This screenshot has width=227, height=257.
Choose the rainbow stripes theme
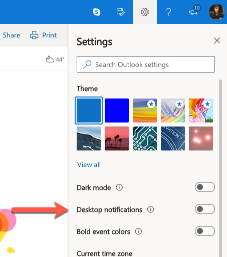[x=145, y=110]
